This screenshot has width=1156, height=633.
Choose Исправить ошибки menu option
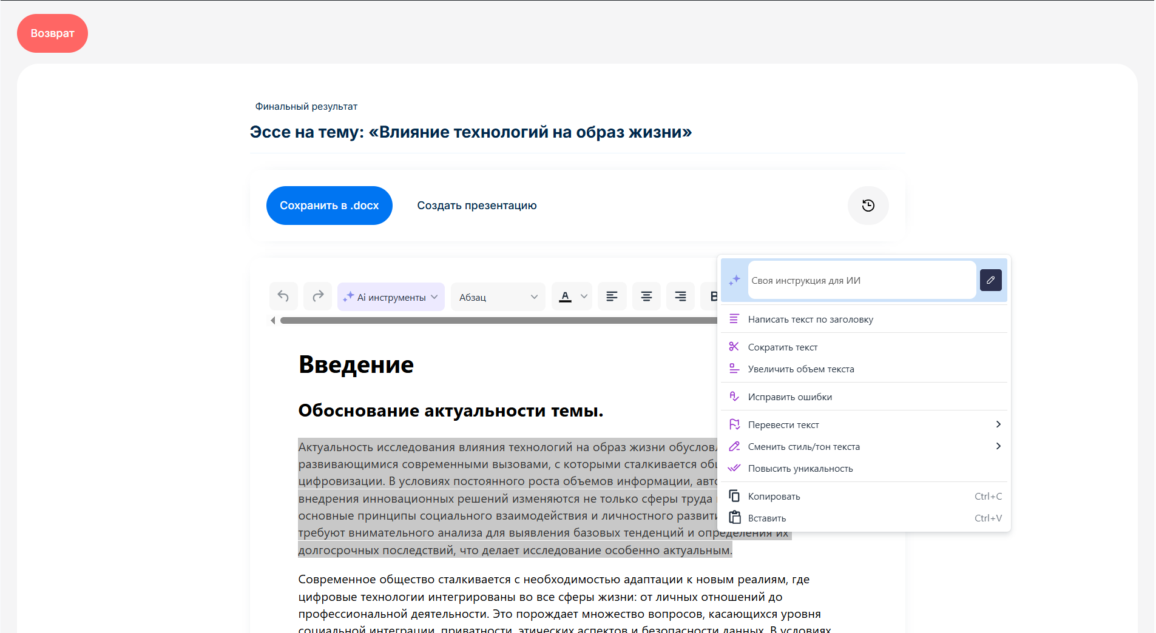[x=789, y=397]
